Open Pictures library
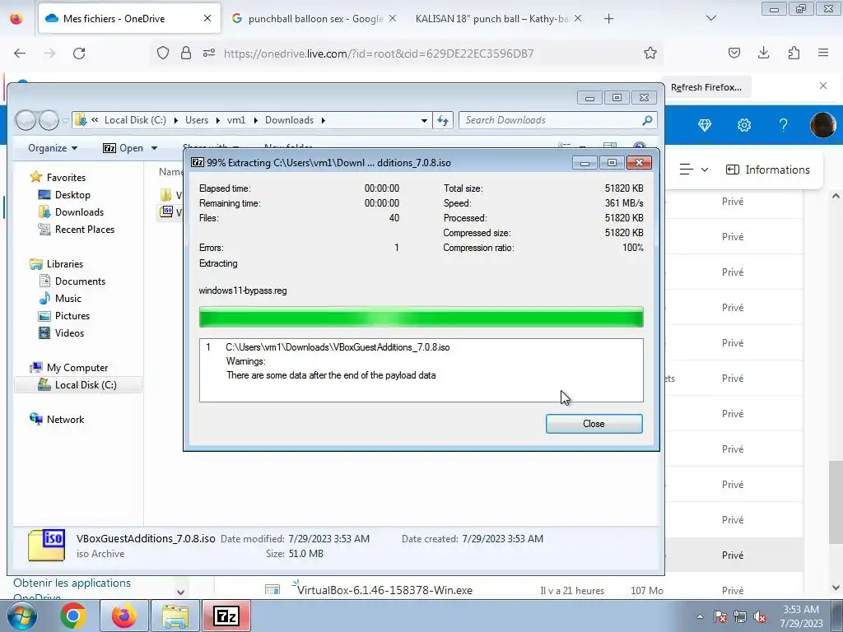Image resolution: width=843 pixels, height=632 pixels. pyautogui.click(x=72, y=315)
